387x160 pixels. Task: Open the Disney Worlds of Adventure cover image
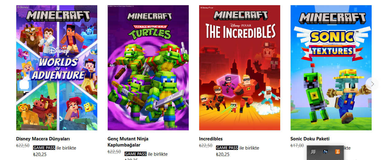coord(57,68)
